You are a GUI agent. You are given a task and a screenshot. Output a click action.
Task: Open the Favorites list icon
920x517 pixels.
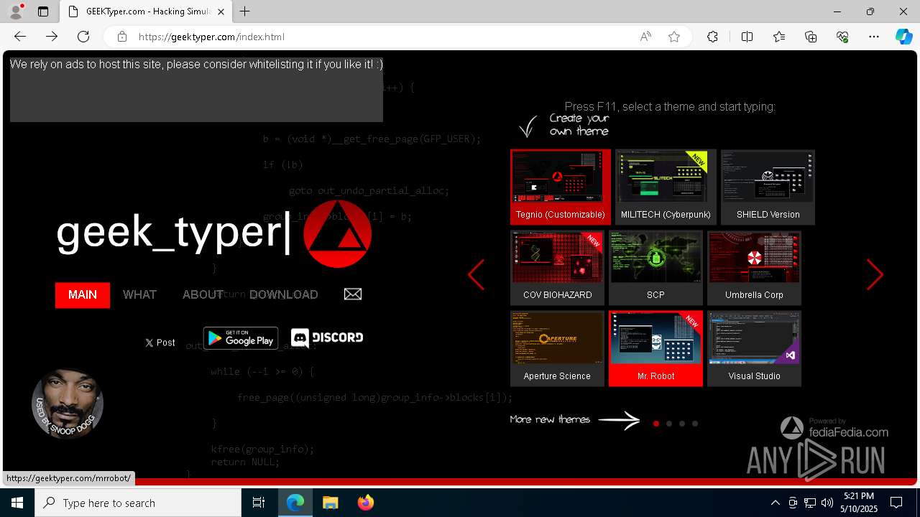[779, 37]
